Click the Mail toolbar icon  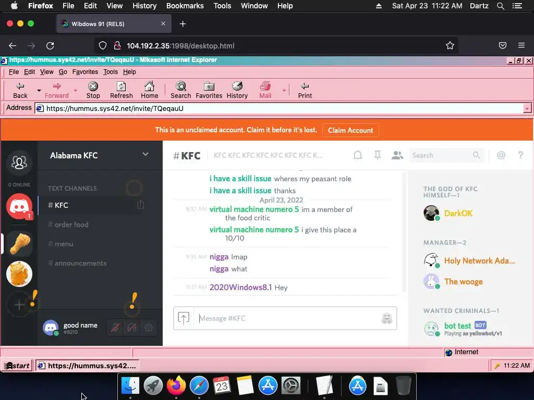coord(265,91)
